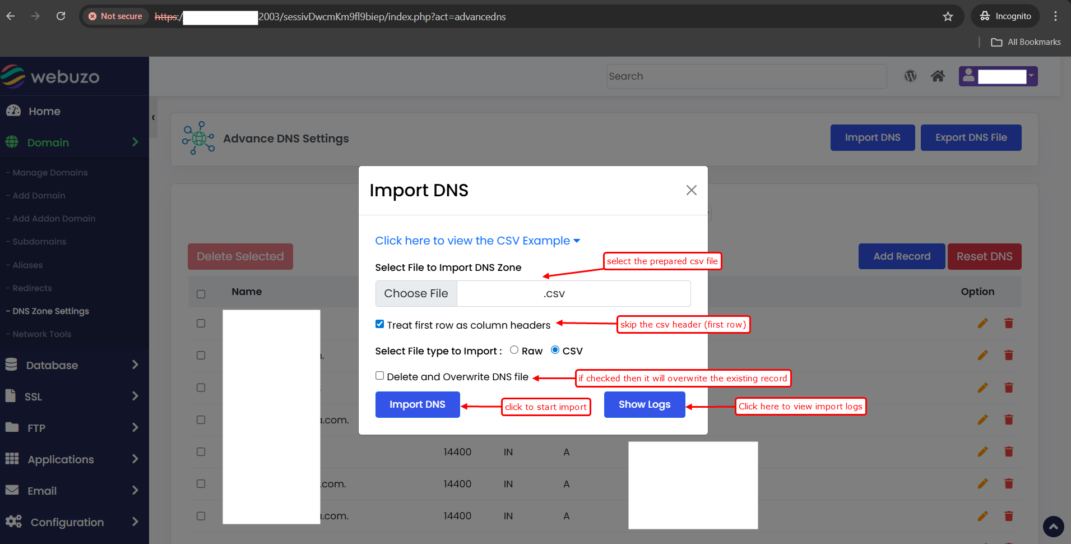Toggle the select-all records checkbox in header
Image resolution: width=1071 pixels, height=544 pixels.
pyautogui.click(x=201, y=294)
